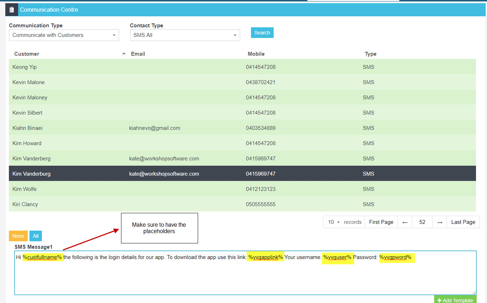
Task: Select the Kim Howard customer row
Action: pos(242,143)
